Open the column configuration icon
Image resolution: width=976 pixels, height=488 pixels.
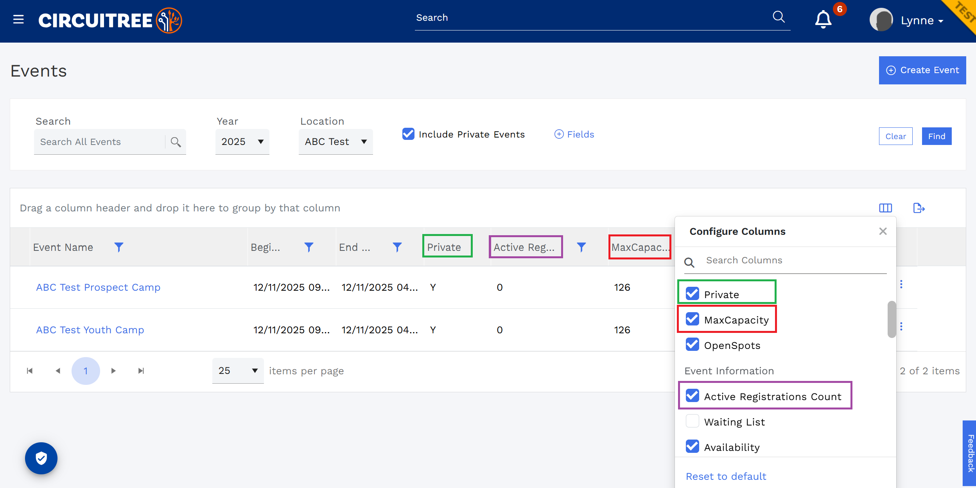tap(885, 208)
